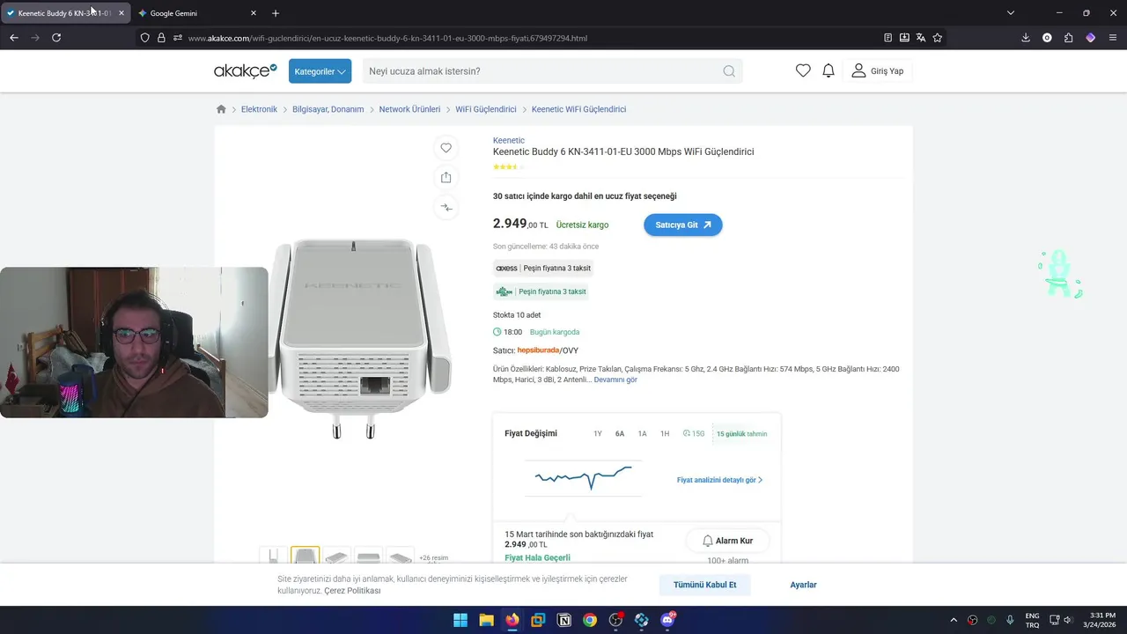Bookmark this page with star icon

click(938, 38)
